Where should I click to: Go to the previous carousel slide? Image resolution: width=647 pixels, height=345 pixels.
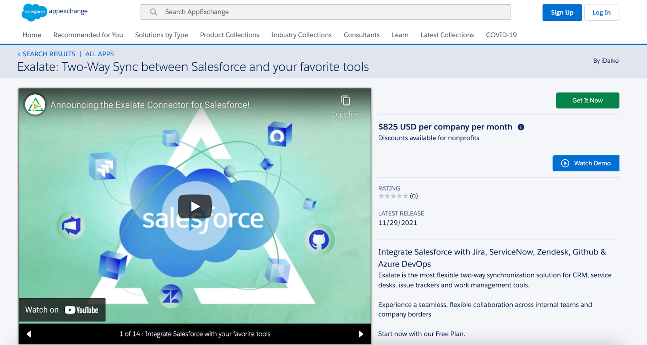pos(29,334)
